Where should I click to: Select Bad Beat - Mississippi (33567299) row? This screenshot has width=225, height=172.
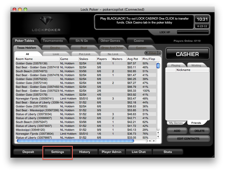click(x=85, y=110)
